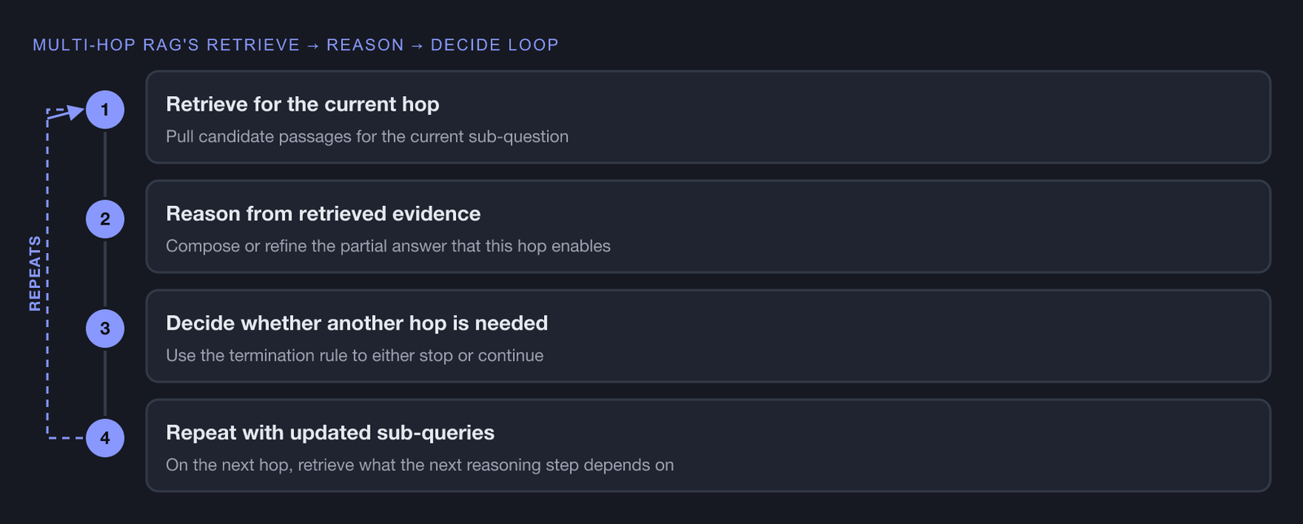Click 'Pull candidate passages' description text
The image size is (1303, 524).
pyautogui.click(x=367, y=137)
